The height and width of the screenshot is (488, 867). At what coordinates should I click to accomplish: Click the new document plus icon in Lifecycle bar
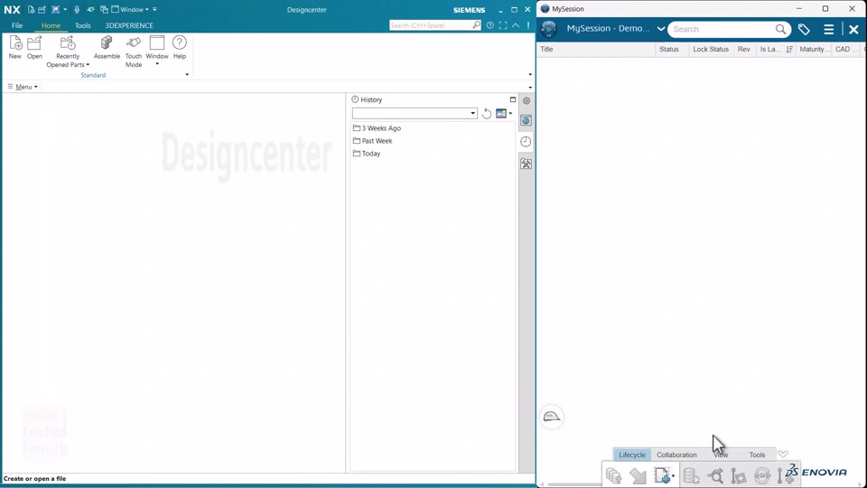click(x=663, y=476)
